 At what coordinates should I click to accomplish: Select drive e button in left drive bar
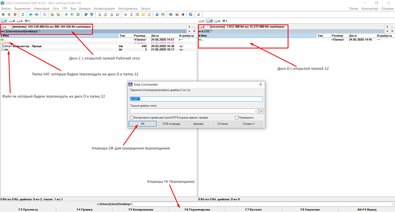19,20
